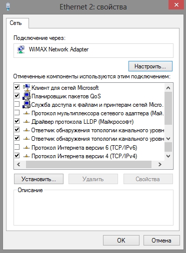
Task: Uncheck Планировщик пакетов QoS checkbox
Action: [17, 96]
